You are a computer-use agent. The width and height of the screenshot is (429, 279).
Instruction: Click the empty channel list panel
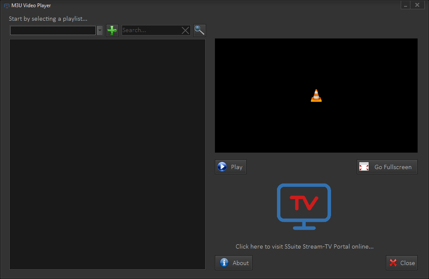tap(107, 154)
